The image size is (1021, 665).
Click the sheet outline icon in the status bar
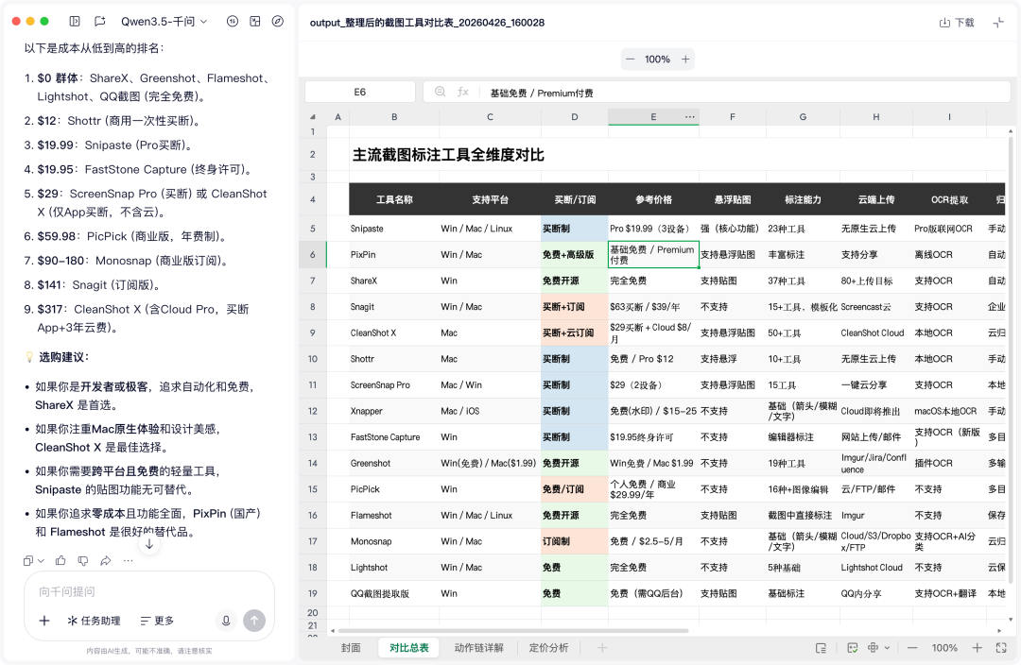(822, 648)
